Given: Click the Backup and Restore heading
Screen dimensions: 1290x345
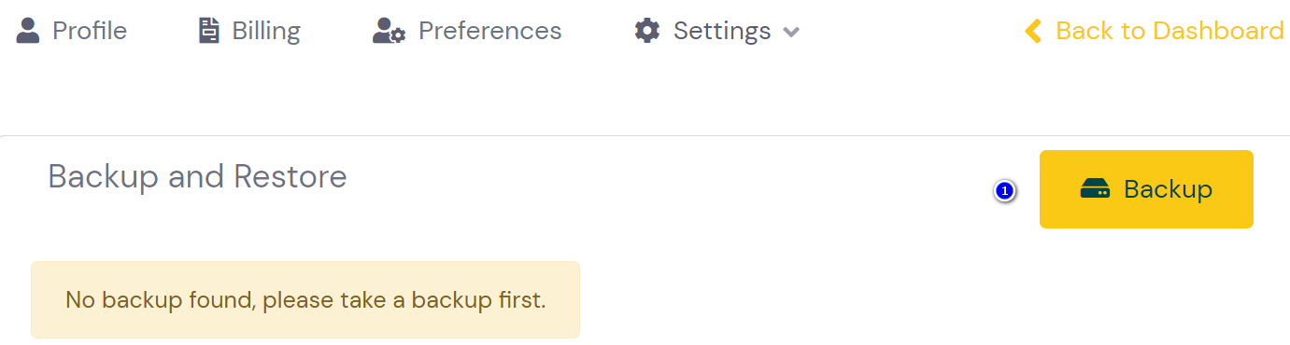Looking at the screenshot, I should click(197, 176).
